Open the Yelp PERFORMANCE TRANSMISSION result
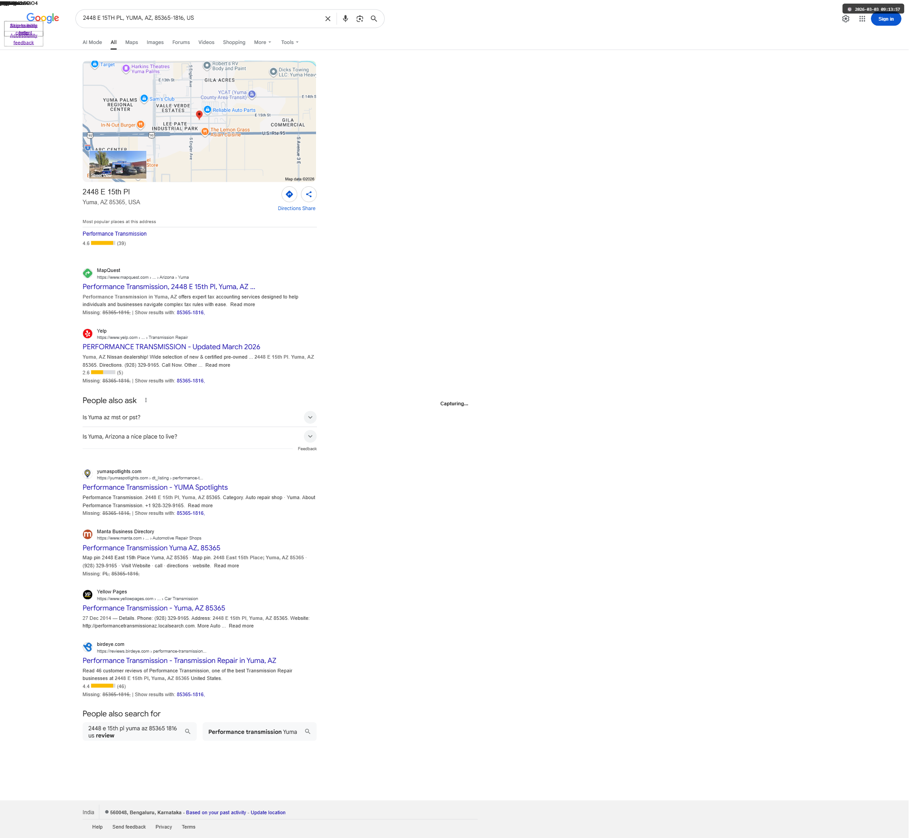The width and height of the screenshot is (914, 838). (x=172, y=349)
